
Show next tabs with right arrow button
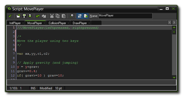click(x=174, y=22)
